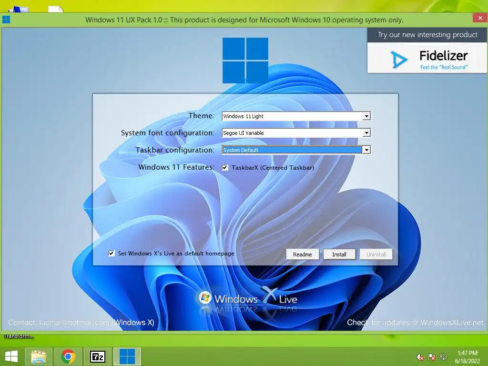The height and width of the screenshot is (366, 488).
Task: Click the Contact email text
Action: [x=81, y=323]
